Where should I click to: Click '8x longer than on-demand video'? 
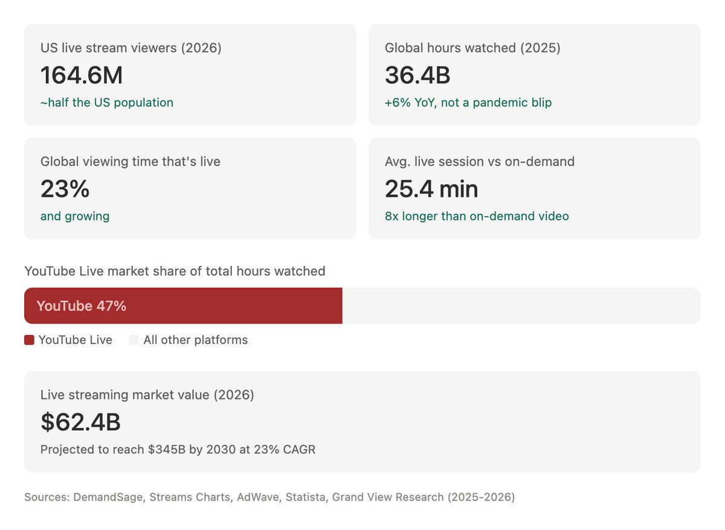pyautogui.click(x=477, y=216)
